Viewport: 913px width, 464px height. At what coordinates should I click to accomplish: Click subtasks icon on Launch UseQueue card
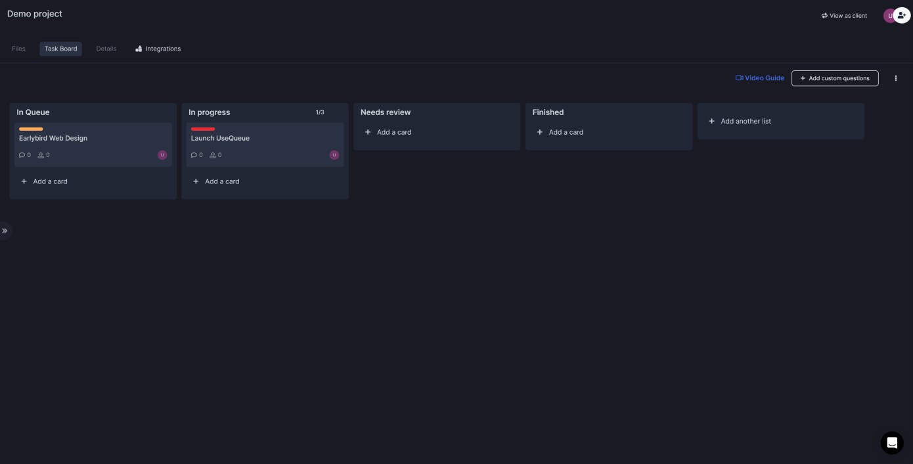(x=213, y=155)
